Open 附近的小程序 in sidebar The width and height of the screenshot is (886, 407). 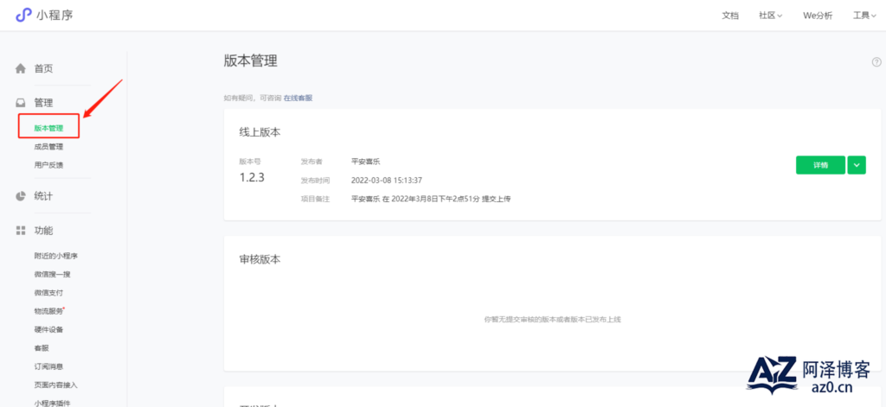tap(56, 256)
